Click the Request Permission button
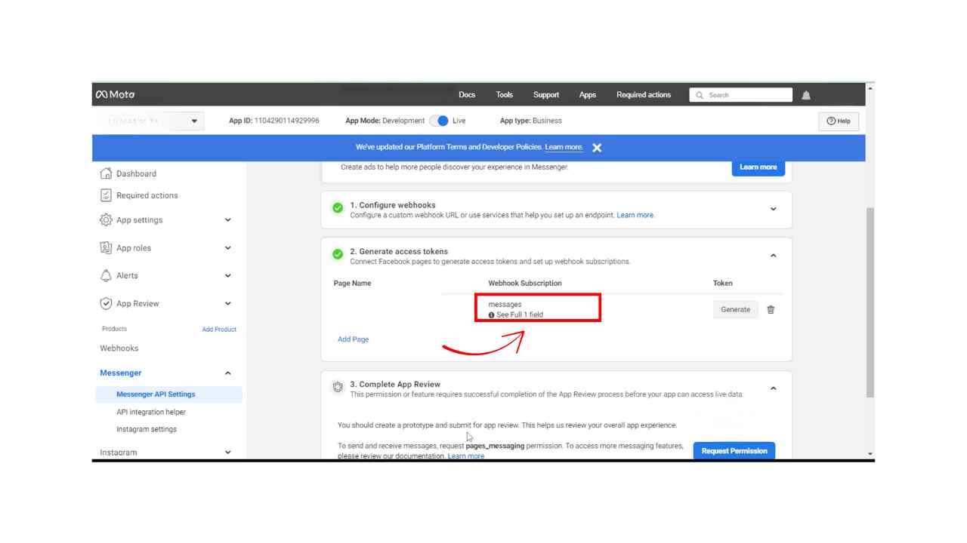This screenshot has width=967, height=543. [734, 451]
